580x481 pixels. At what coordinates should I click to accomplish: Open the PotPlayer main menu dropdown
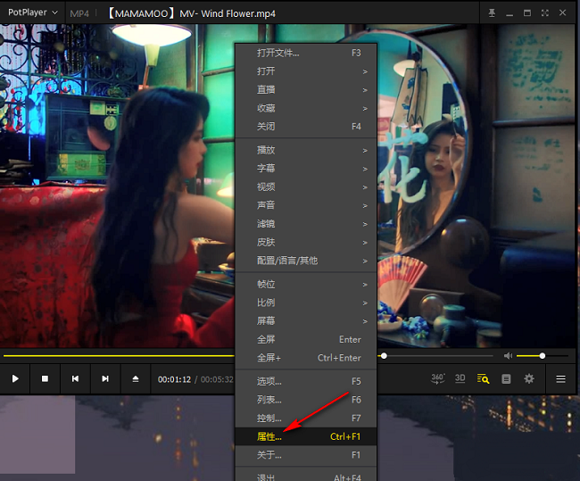tap(33, 12)
